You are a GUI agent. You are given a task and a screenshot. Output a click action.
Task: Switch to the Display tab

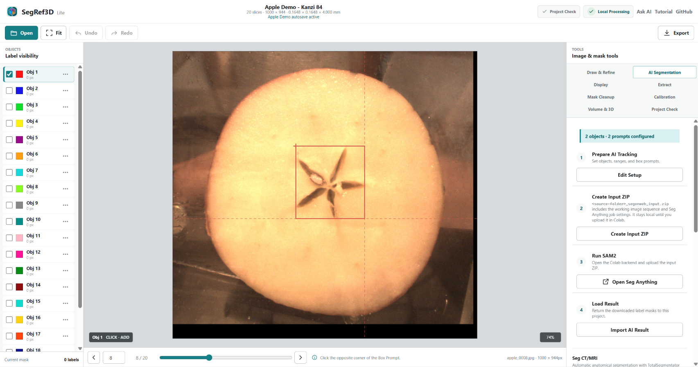tap(601, 85)
